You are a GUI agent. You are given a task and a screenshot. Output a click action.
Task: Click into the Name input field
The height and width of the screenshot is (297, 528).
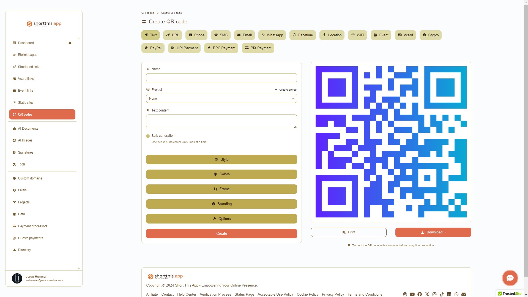[x=221, y=78]
